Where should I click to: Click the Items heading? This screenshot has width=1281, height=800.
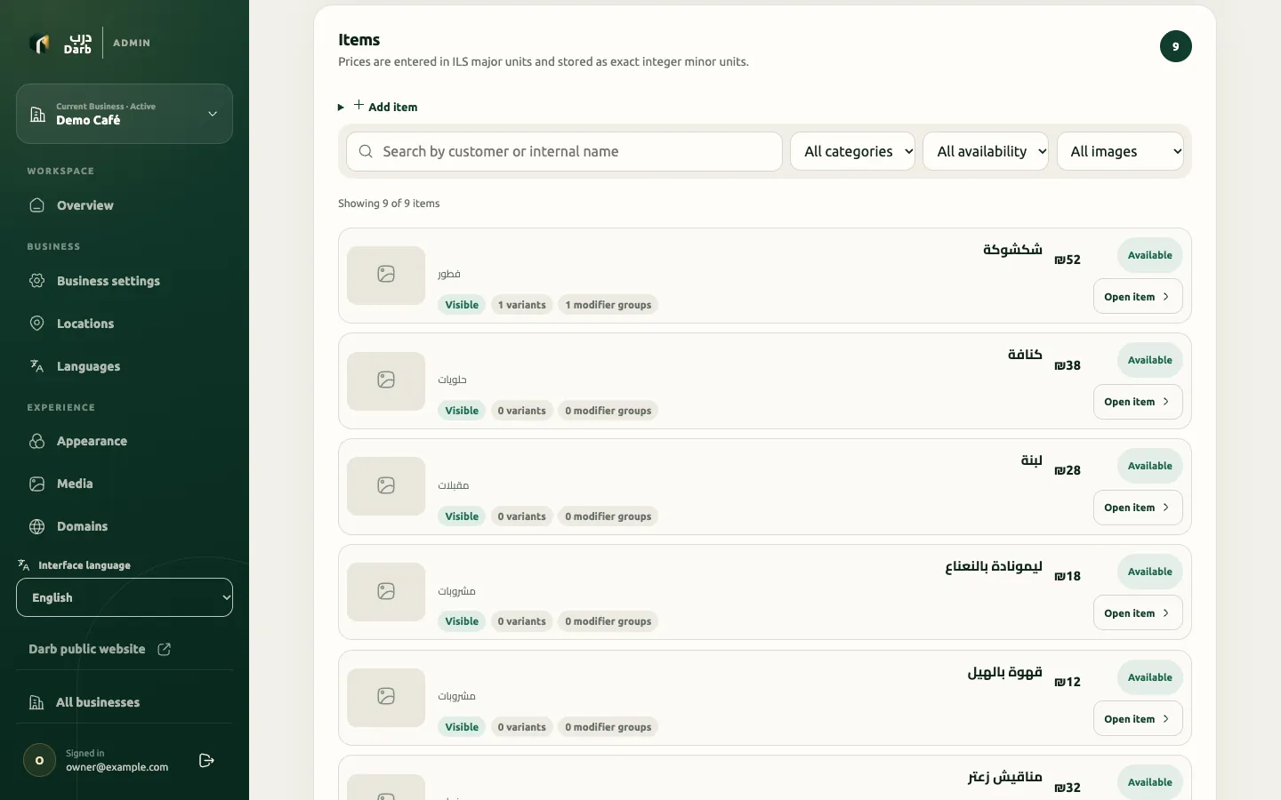click(359, 40)
